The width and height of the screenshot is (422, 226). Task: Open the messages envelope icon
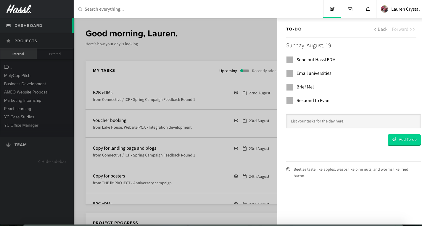[x=350, y=9]
